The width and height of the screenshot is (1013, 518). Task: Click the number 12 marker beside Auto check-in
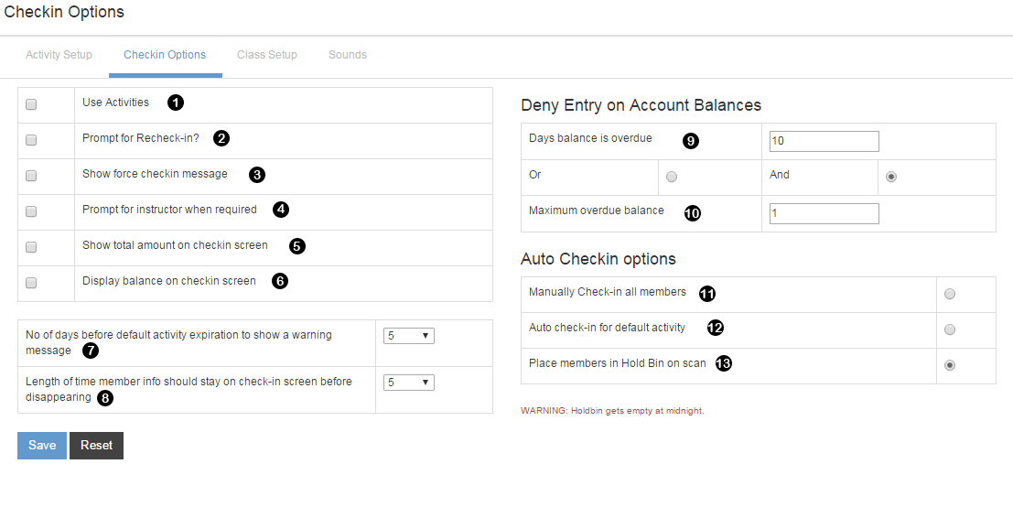[715, 328]
